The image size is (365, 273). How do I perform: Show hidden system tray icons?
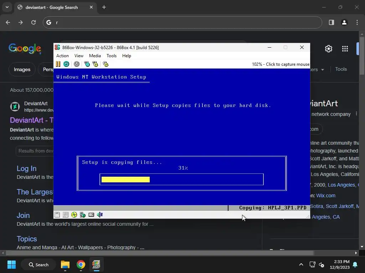[x=301, y=264]
